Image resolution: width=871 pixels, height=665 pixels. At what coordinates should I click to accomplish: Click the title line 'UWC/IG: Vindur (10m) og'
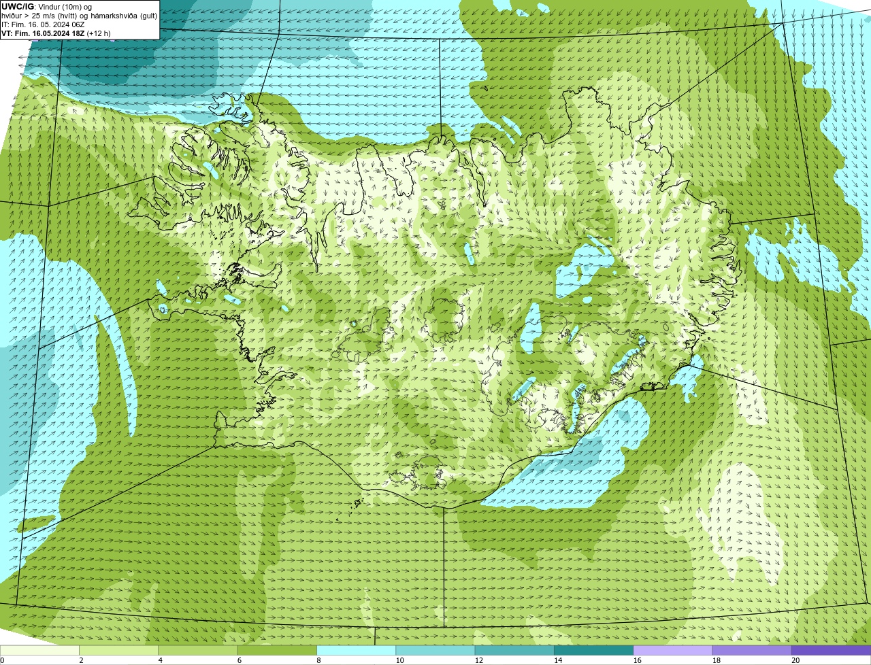46,7
